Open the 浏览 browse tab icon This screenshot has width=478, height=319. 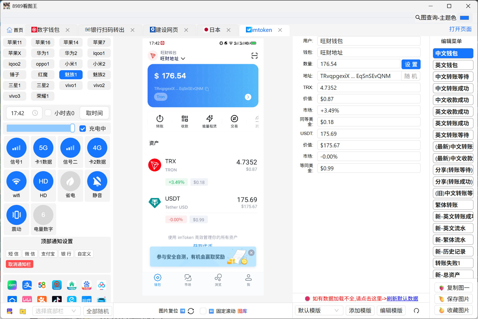(x=218, y=277)
